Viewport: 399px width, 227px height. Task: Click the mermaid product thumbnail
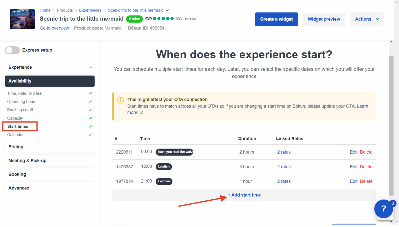click(22, 19)
